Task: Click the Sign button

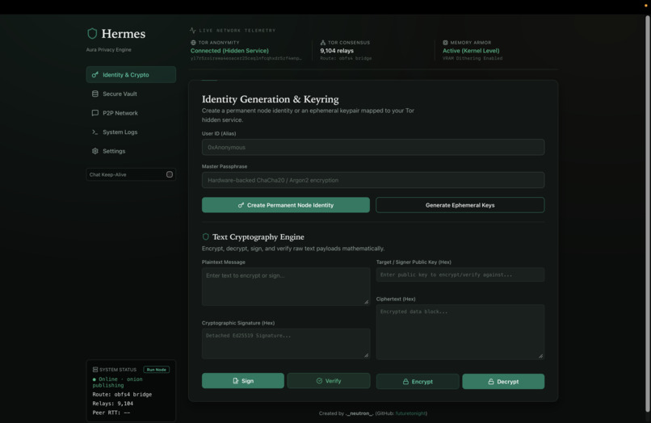Action: [x=243, y=381]
